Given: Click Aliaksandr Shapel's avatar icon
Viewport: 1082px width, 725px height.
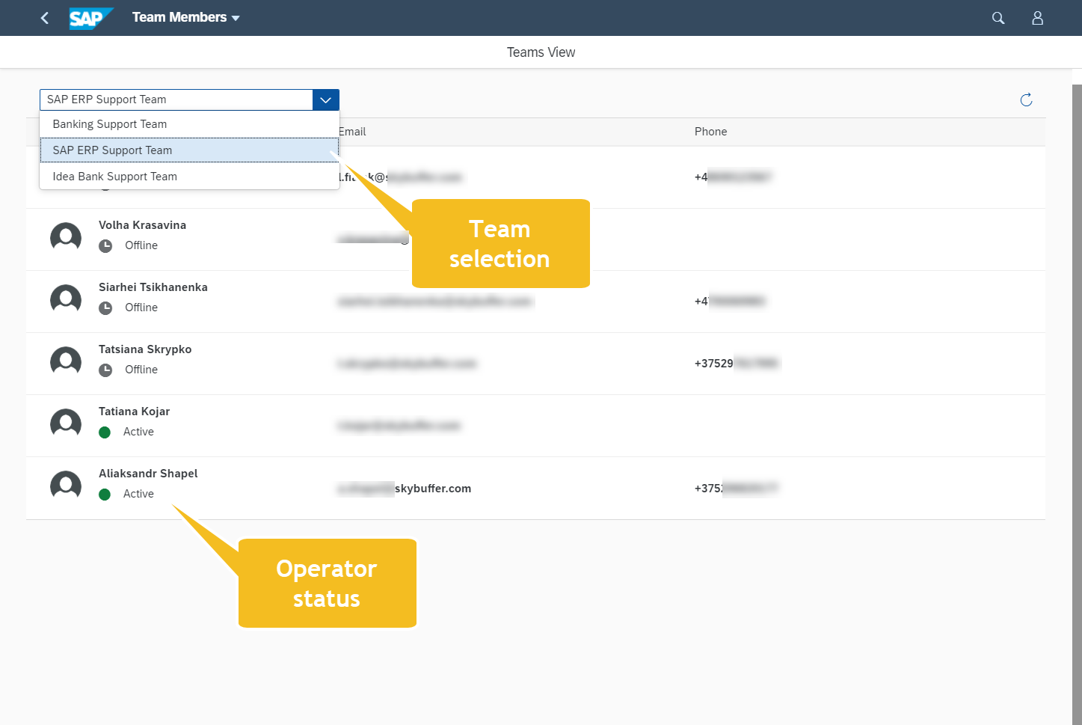Looking at the screenshot, I should (66, 486).
